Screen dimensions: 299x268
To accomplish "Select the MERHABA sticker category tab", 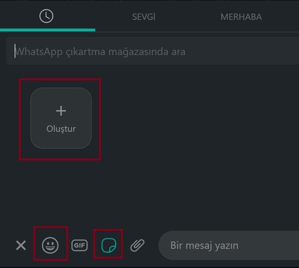I will [x=241, y=17].
